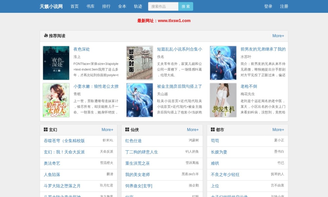The height and width of the screenshot is (197, 328).
Task: Open the 首页 nav item
Action: [74, 7]
